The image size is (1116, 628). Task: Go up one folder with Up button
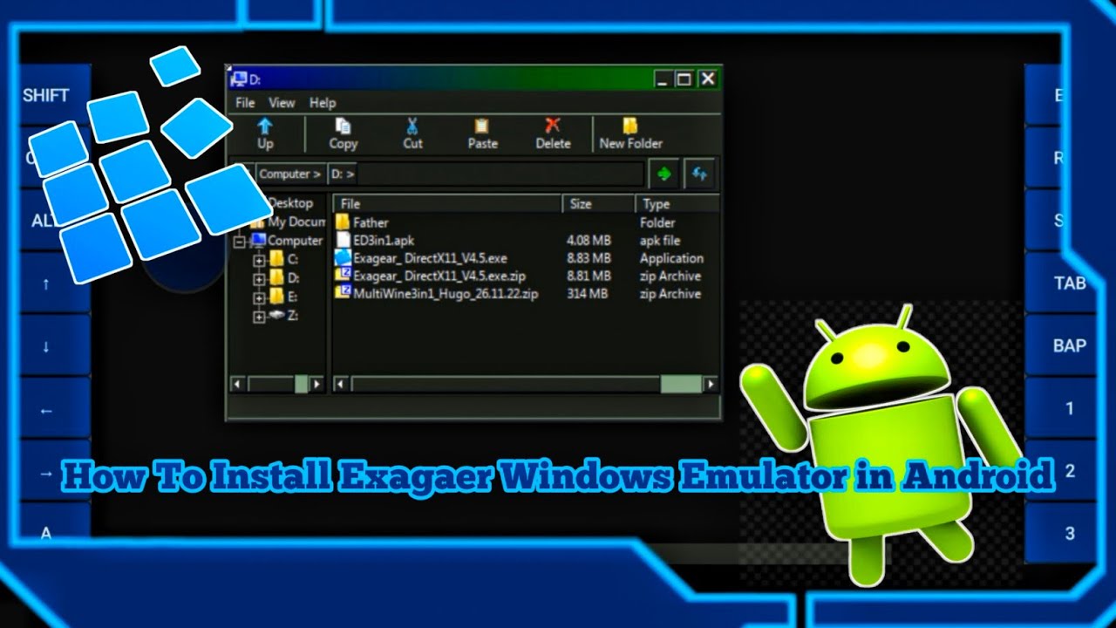point(265,134)
